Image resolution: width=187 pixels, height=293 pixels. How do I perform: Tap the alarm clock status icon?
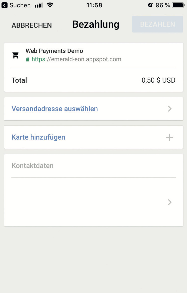pos(150,5)
